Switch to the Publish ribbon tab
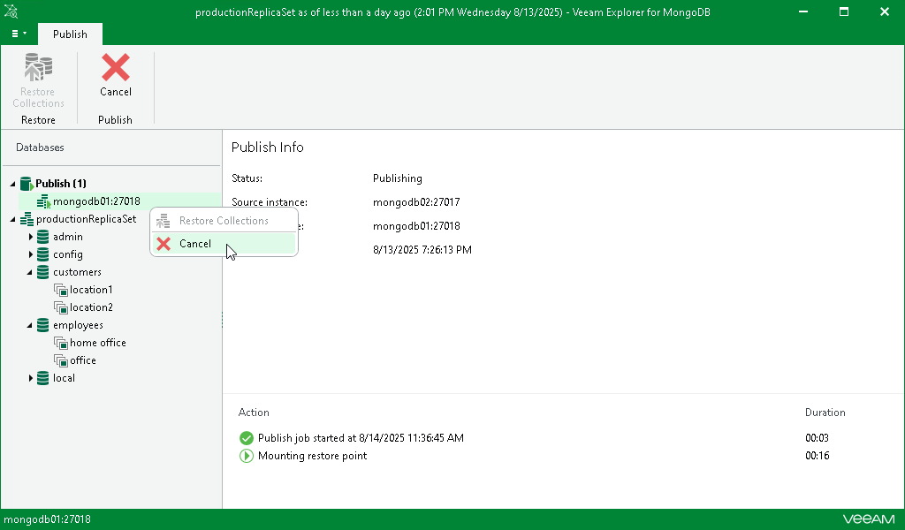Viewport: 905px width, 530px height. point(70,34)
